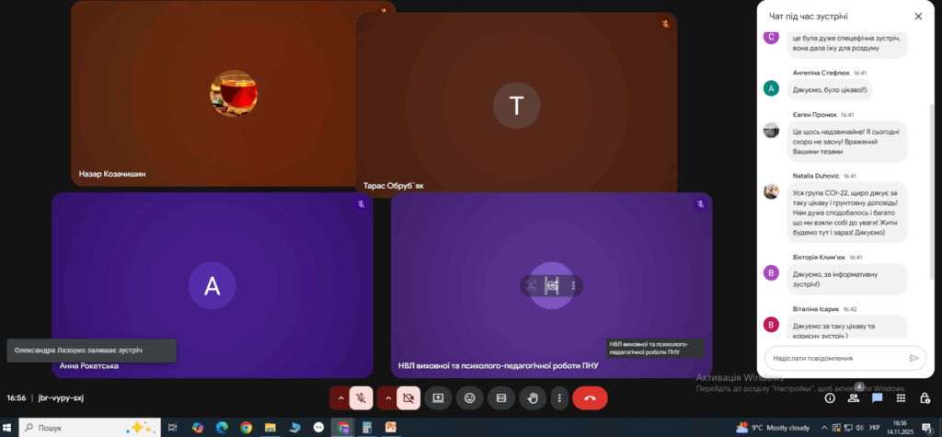Leave the call with red hang-up button

(590, 398)
